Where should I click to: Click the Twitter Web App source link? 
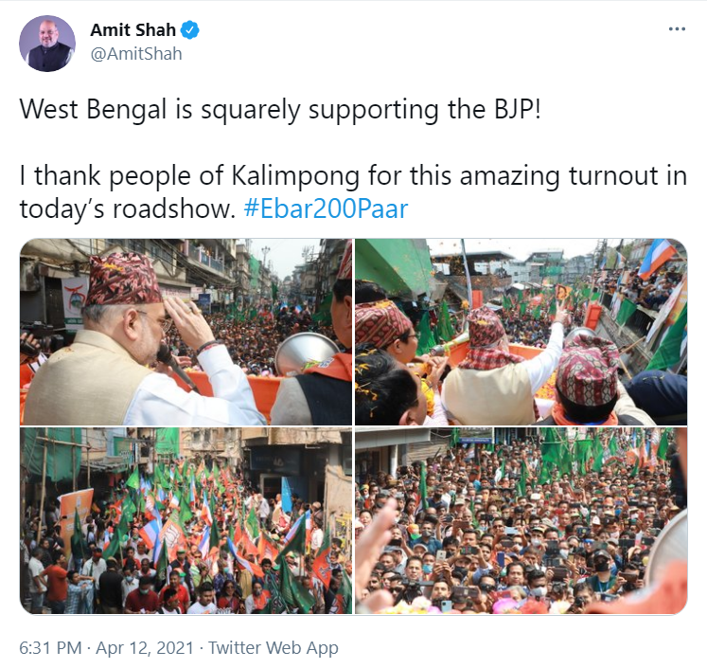click(273, 648)
